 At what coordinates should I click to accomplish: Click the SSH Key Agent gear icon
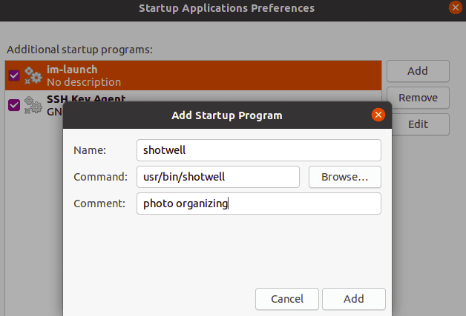(x=33, y=104)
